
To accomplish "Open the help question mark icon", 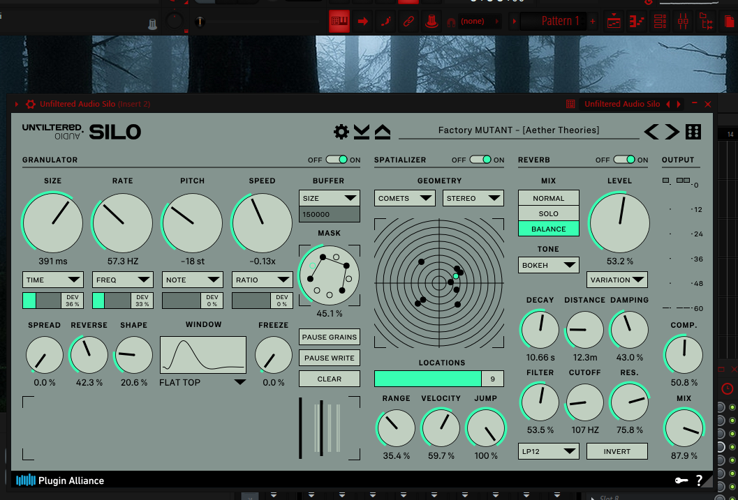I will coord(699,480).
